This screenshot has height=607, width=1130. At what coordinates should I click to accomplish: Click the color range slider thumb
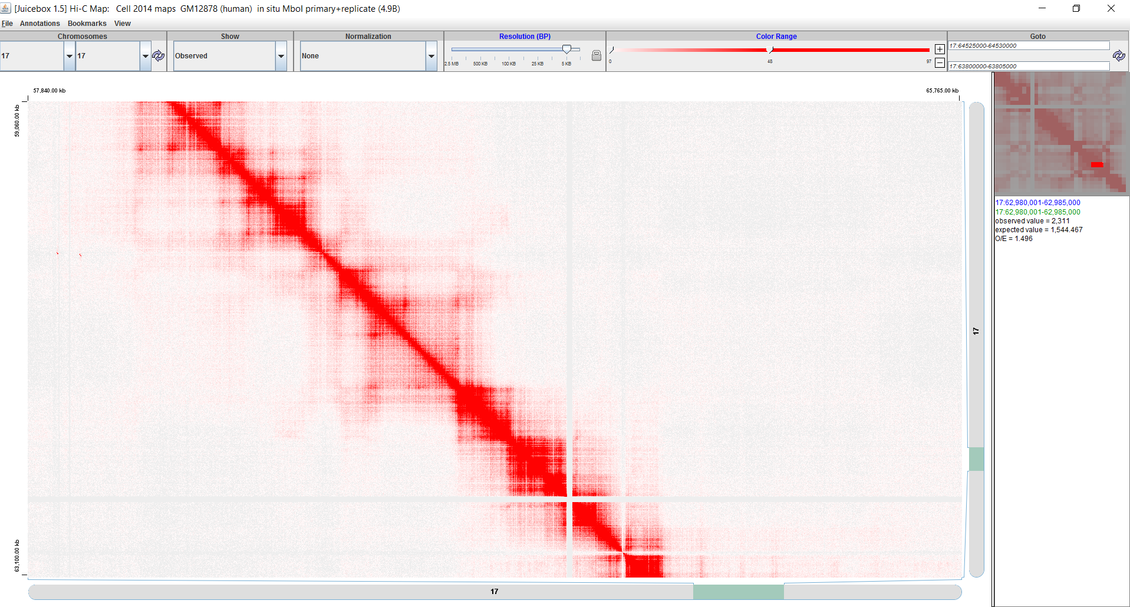coord(770,50)
